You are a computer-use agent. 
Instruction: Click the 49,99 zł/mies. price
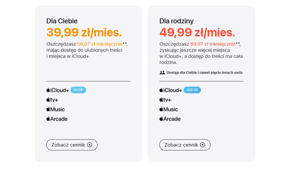197,32
